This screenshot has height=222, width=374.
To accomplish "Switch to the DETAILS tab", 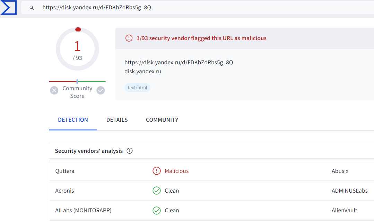I will [117, 120].
